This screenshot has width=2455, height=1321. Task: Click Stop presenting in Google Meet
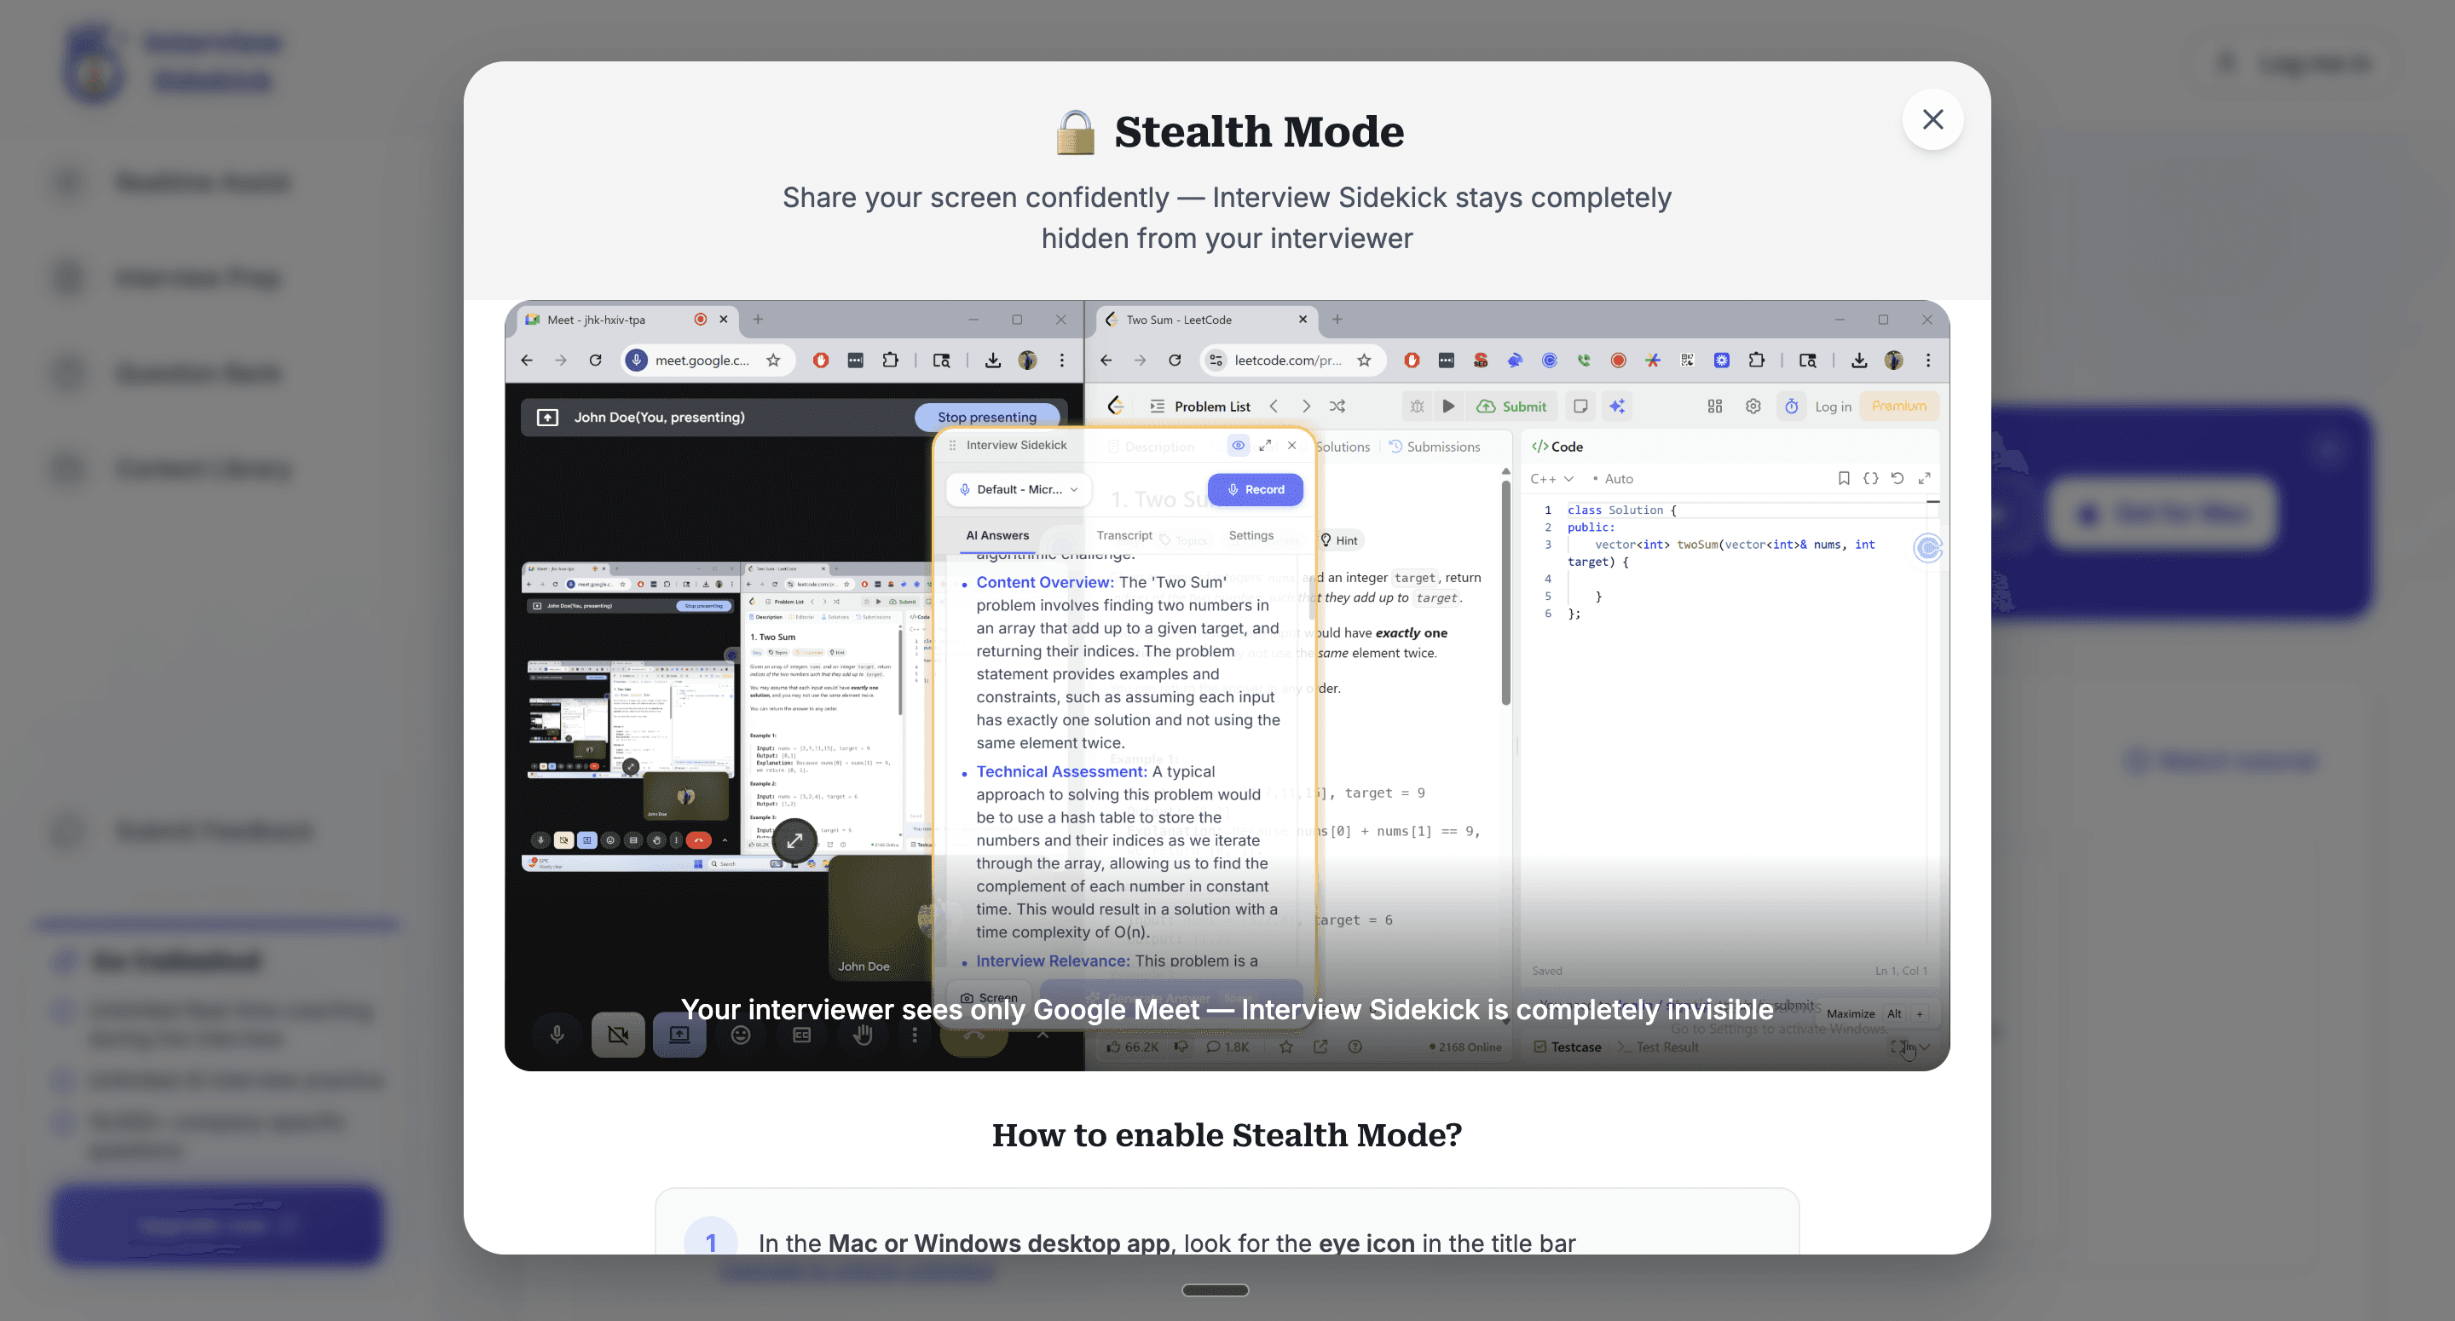pyautogui.click(x=986, y=417)
